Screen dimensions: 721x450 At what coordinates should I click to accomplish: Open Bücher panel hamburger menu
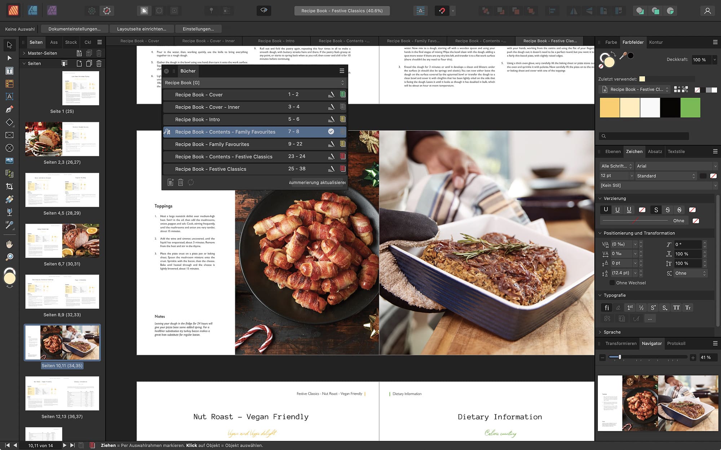point(342,71)
